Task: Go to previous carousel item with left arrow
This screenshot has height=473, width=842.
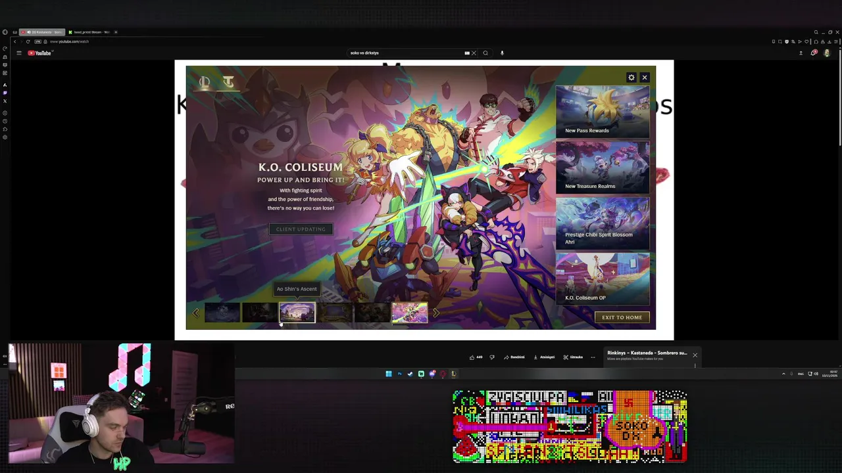Action: tap(195, 313)
